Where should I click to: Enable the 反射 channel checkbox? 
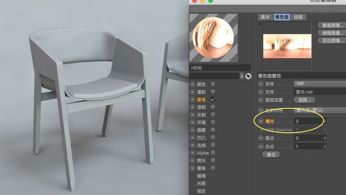213,115
